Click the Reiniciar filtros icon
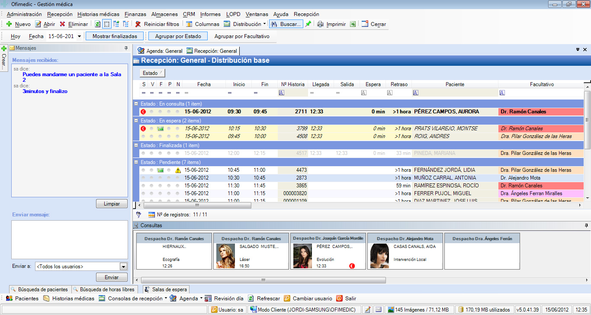 pyautogui.click(x=138, y=24)
